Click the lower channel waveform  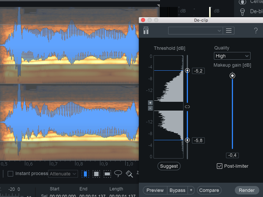tap(70, 122)
